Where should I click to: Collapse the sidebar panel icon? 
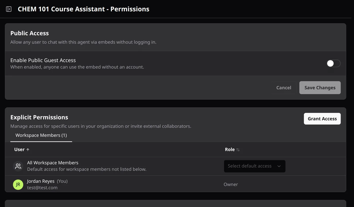(x=9, y=9)
